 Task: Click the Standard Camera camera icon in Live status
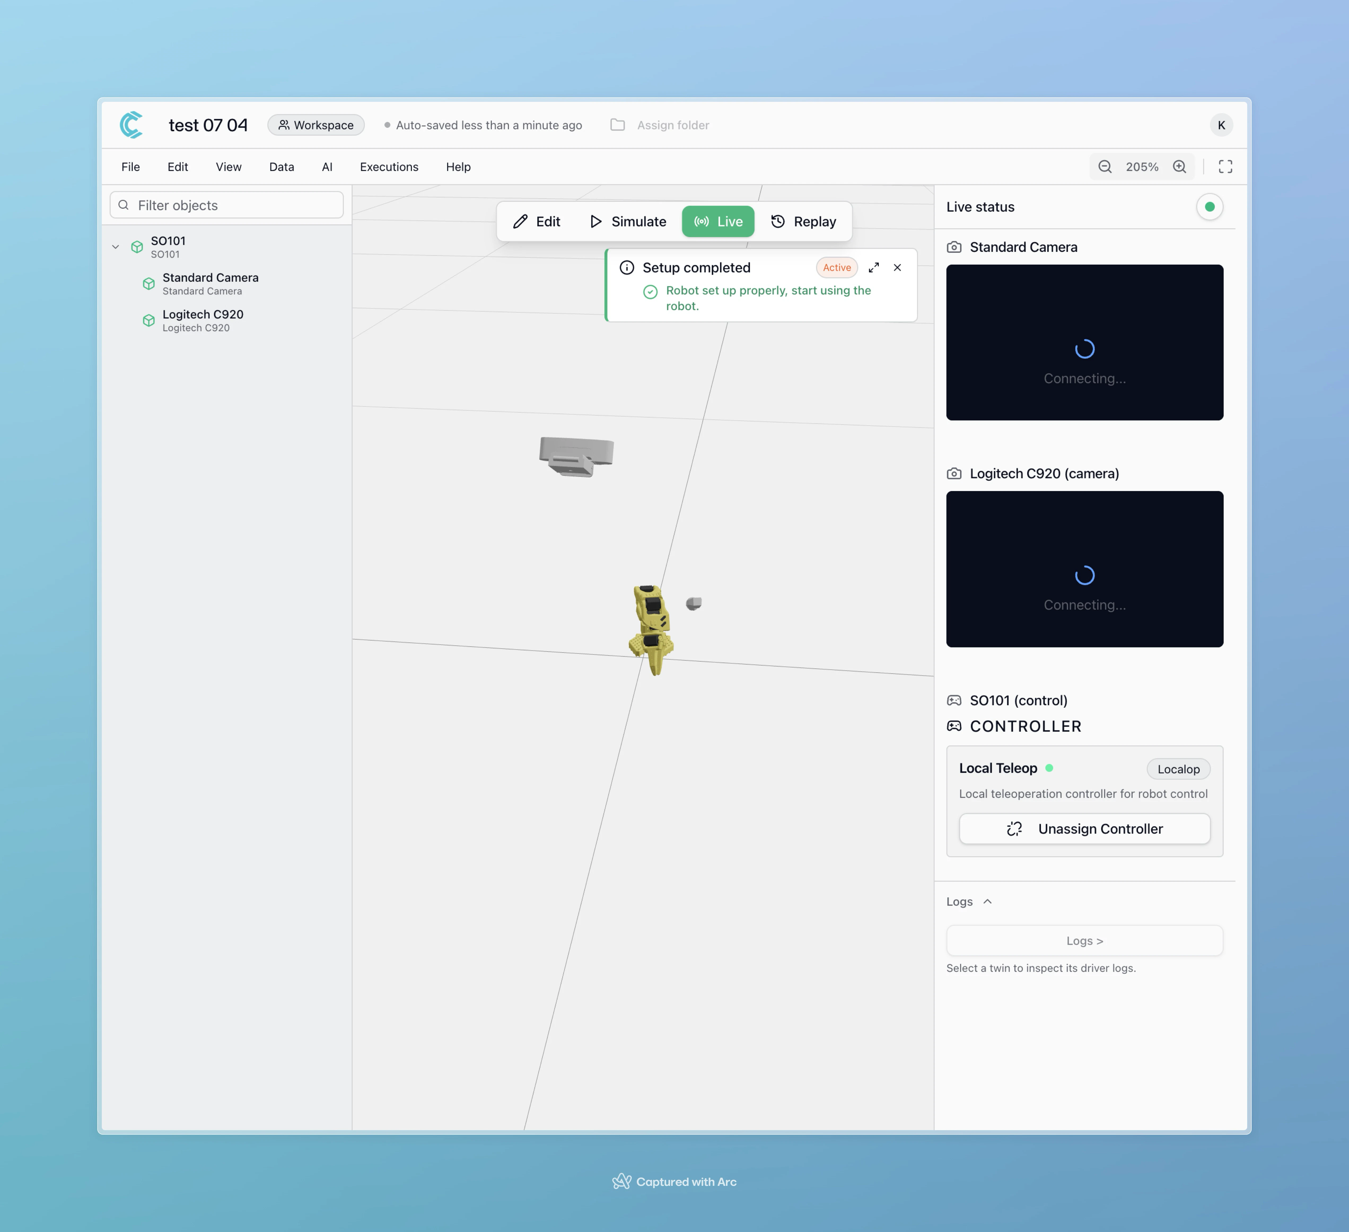tap(954, 248)
